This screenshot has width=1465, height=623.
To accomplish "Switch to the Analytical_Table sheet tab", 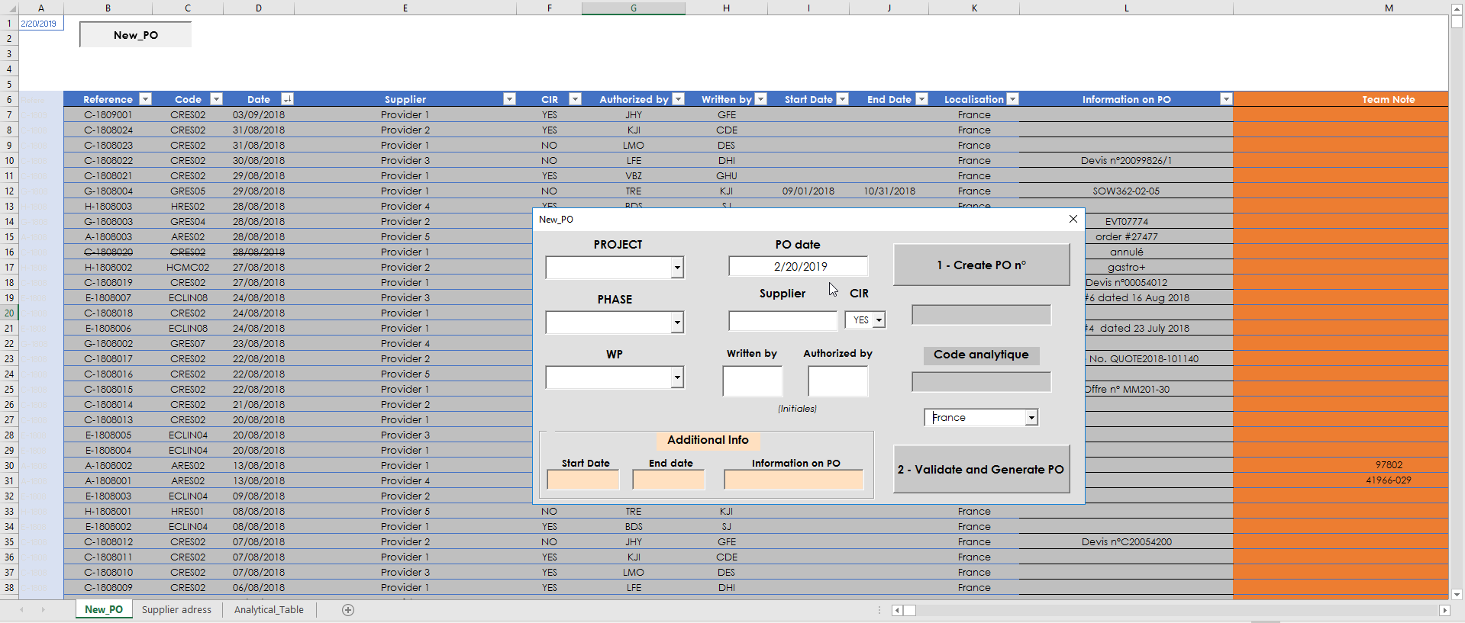I will tap(269, 610).
